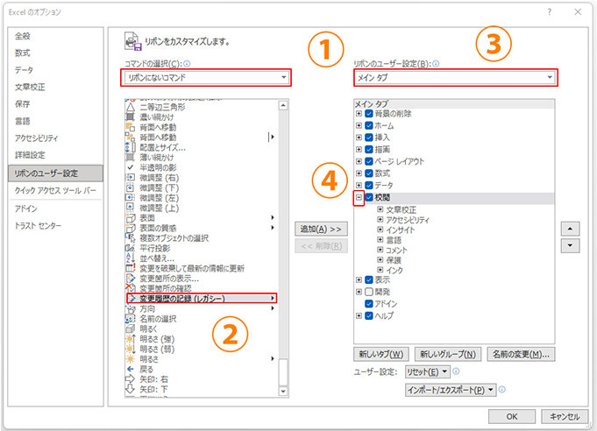Screen dimensions: 597x431
Task: Click the 表面の質感 icon
Action: [x=131, y=228]
